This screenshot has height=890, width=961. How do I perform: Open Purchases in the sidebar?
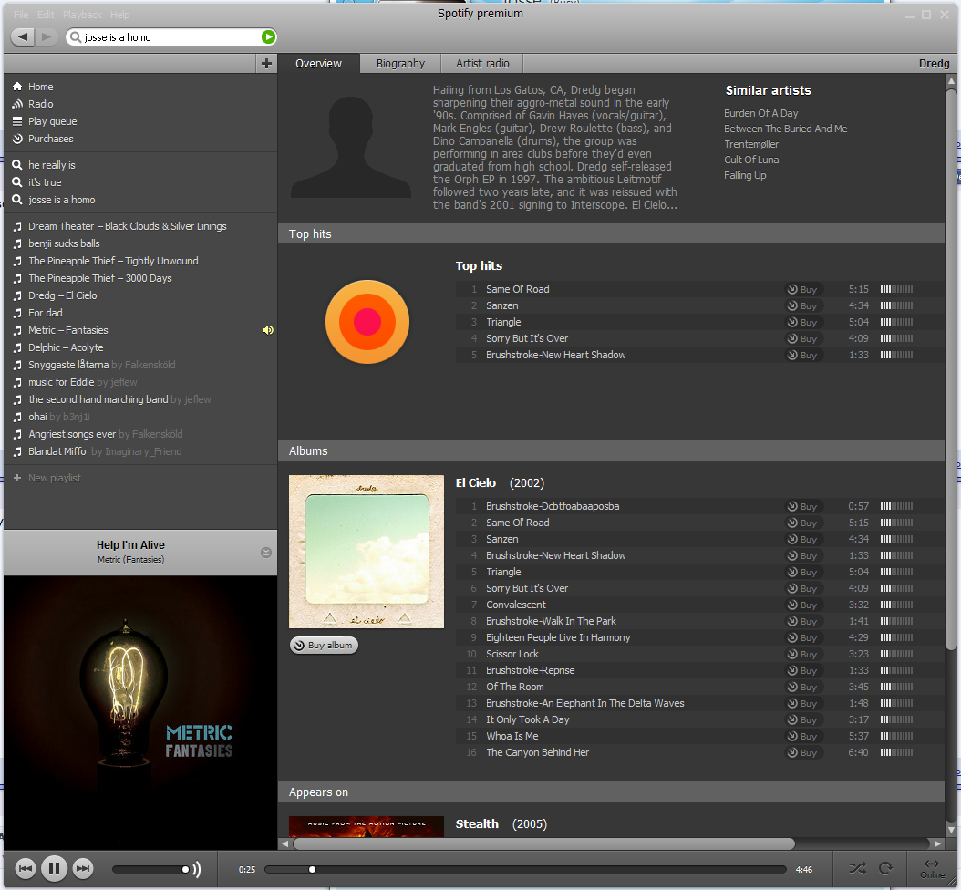coord(42,139)
